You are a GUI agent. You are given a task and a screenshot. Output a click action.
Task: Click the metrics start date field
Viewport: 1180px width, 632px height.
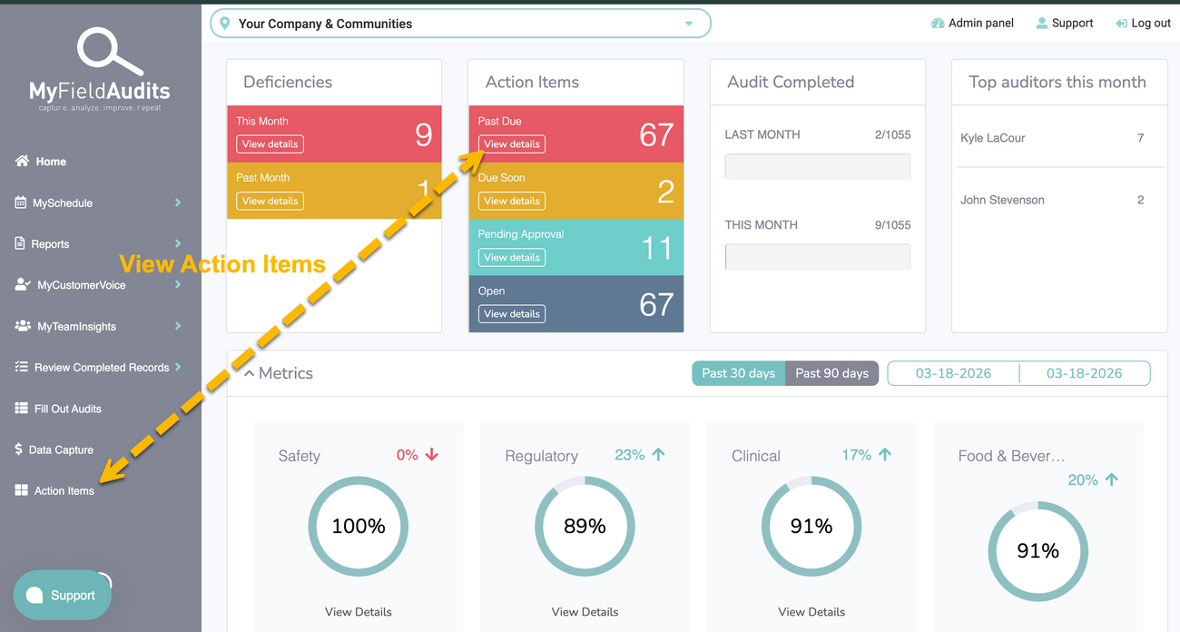click(x=953, y=373)
